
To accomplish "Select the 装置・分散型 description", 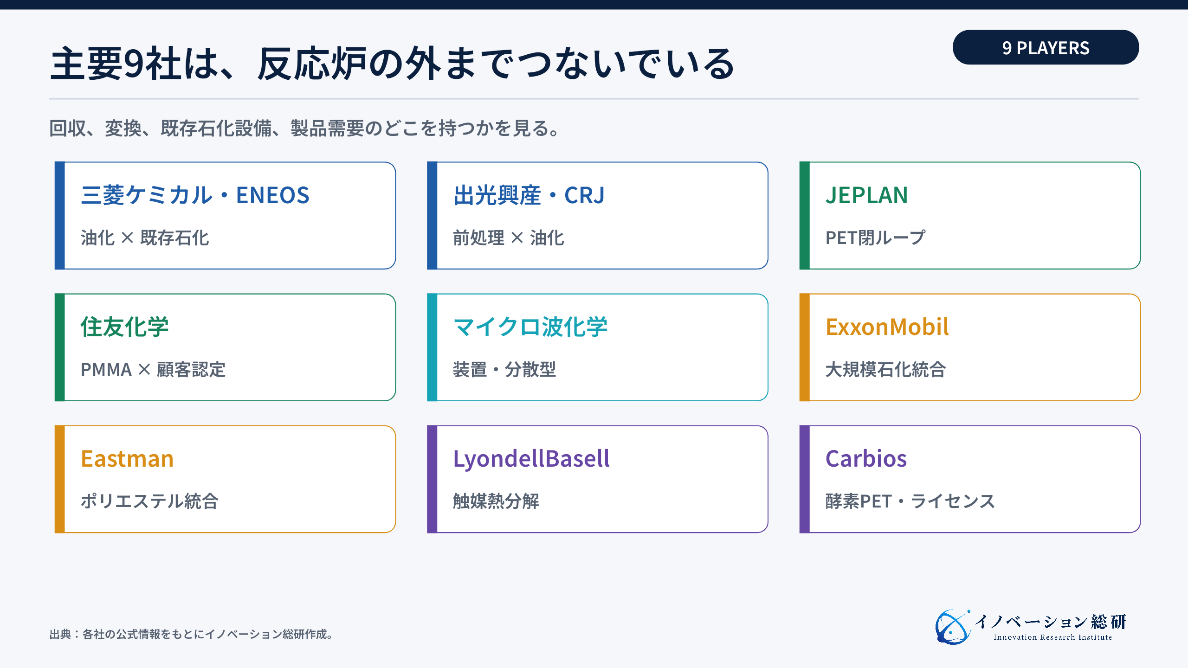I will point(504,369).
